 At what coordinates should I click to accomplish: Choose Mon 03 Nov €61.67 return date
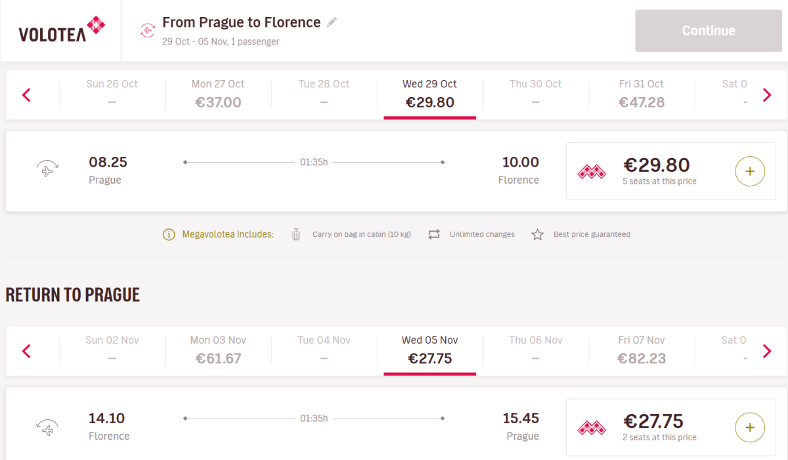point(218,350)
